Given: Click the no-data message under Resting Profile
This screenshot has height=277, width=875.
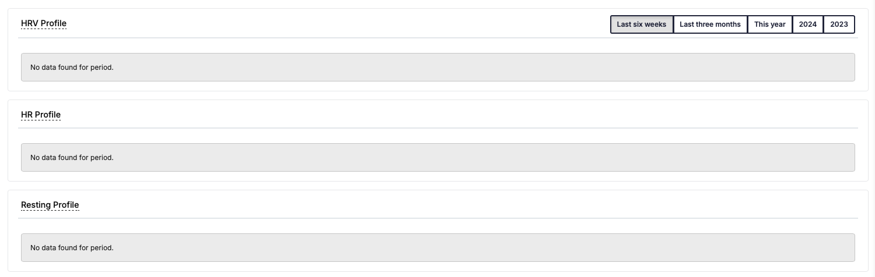Looking at the screenshot, I should tap(72, 248).
